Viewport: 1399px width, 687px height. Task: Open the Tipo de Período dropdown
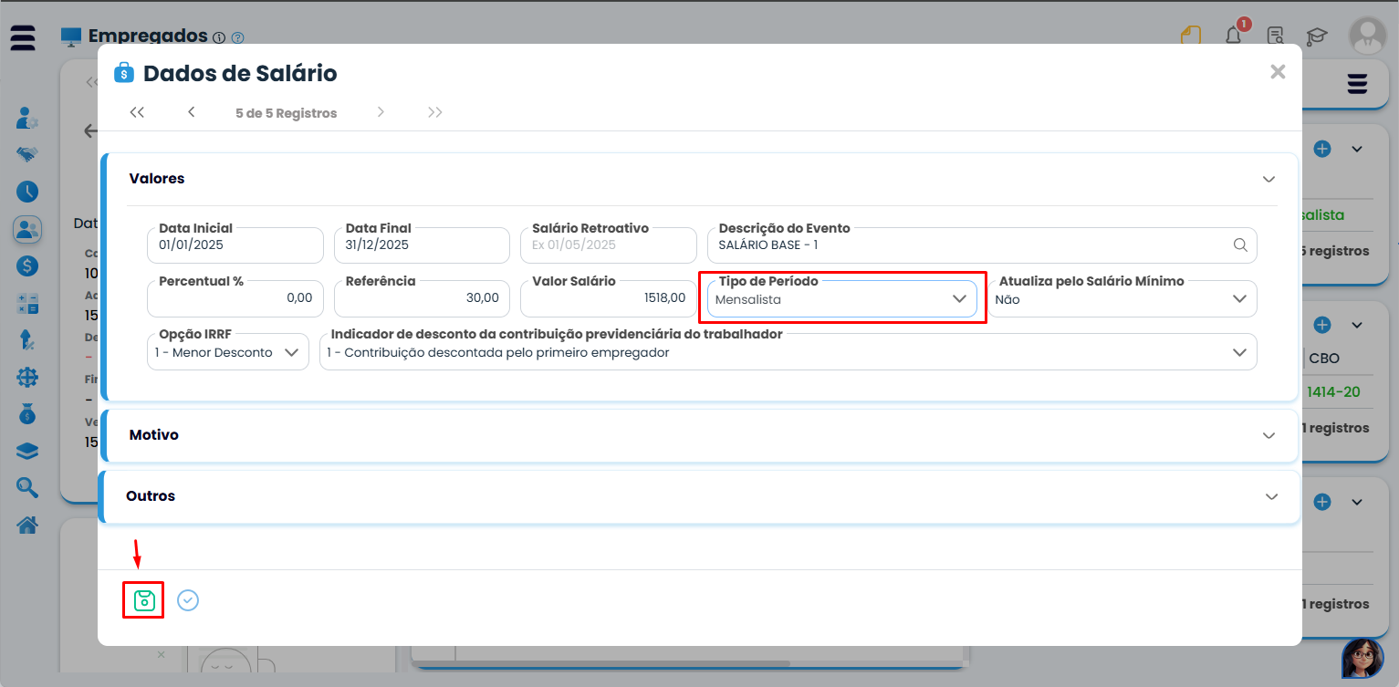point(842,298)
